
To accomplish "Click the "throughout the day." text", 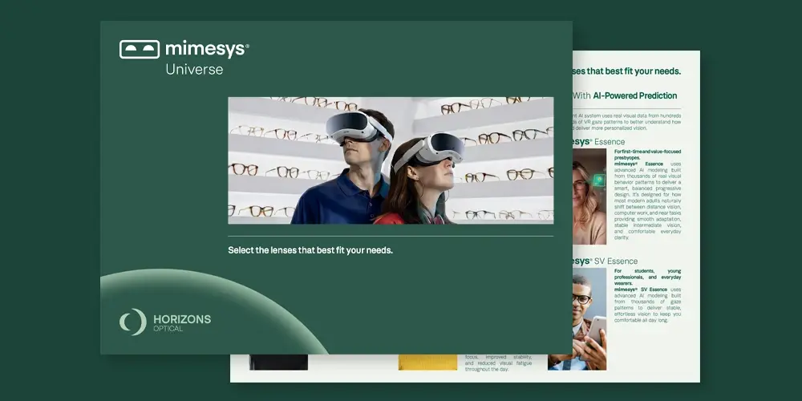I will 487,369.
